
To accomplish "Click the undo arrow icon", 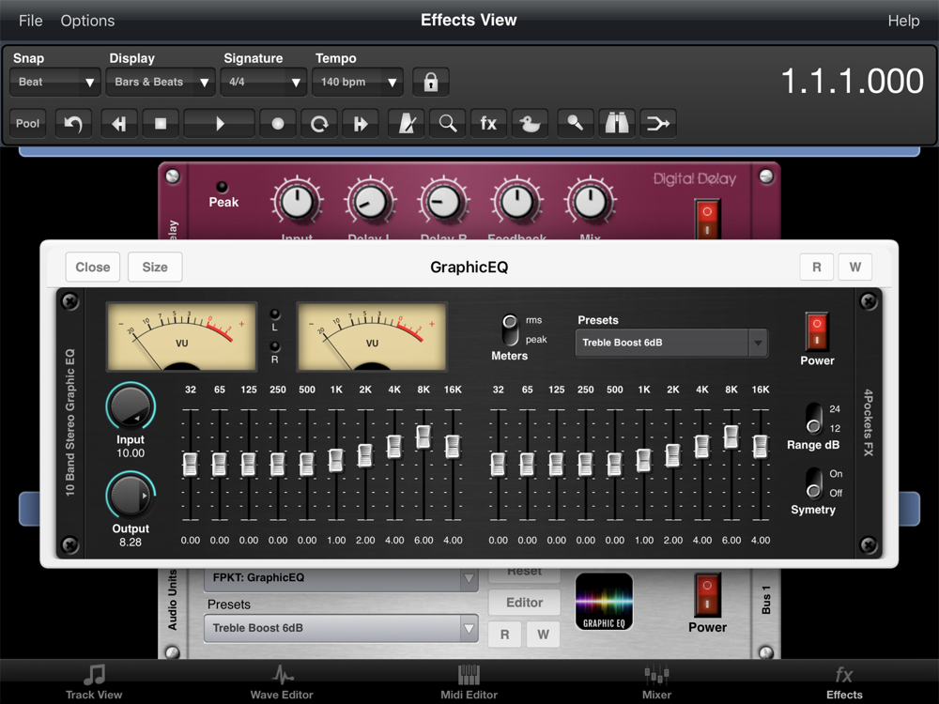I will tap(73, 124).
